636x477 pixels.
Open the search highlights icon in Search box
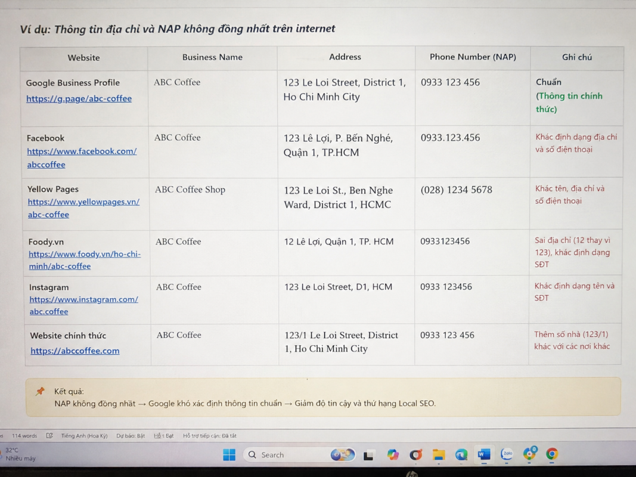(x=342, y=455)
